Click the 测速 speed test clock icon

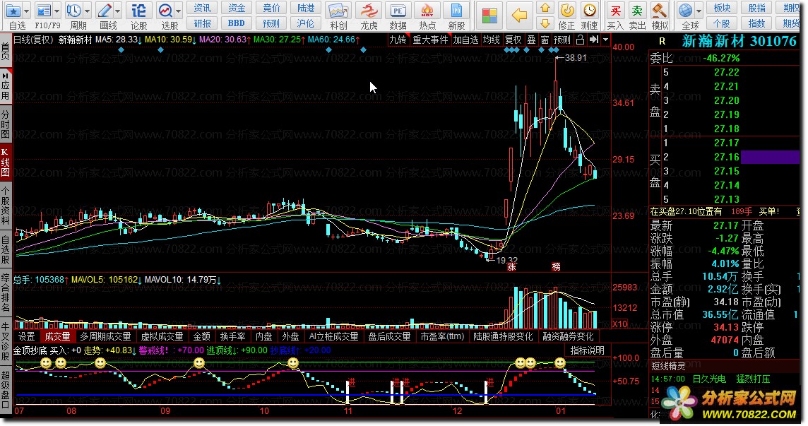pyautogui.click(x=590, y=11)
